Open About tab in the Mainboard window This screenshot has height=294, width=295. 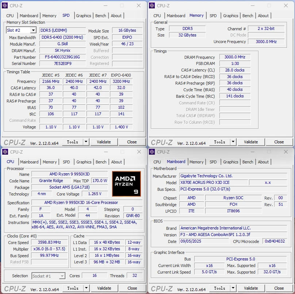(x=263, y=162)
